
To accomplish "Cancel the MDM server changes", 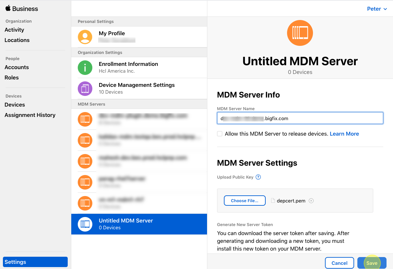I will click(x=339, y=263).
